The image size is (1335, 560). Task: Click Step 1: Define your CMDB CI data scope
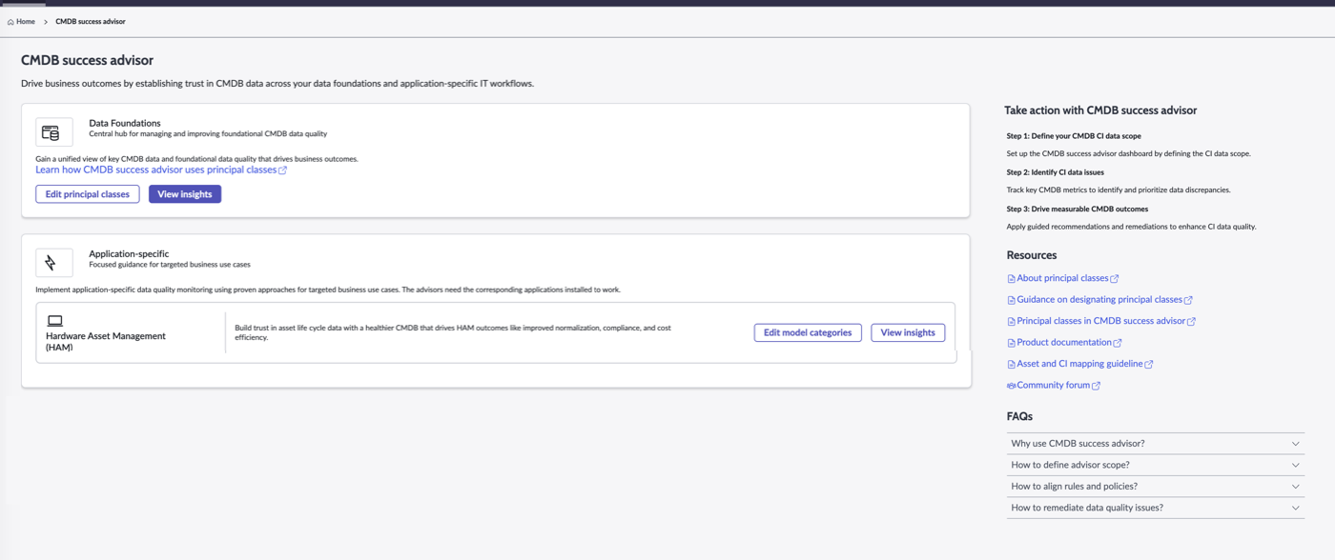click(x=1074, y=136)
